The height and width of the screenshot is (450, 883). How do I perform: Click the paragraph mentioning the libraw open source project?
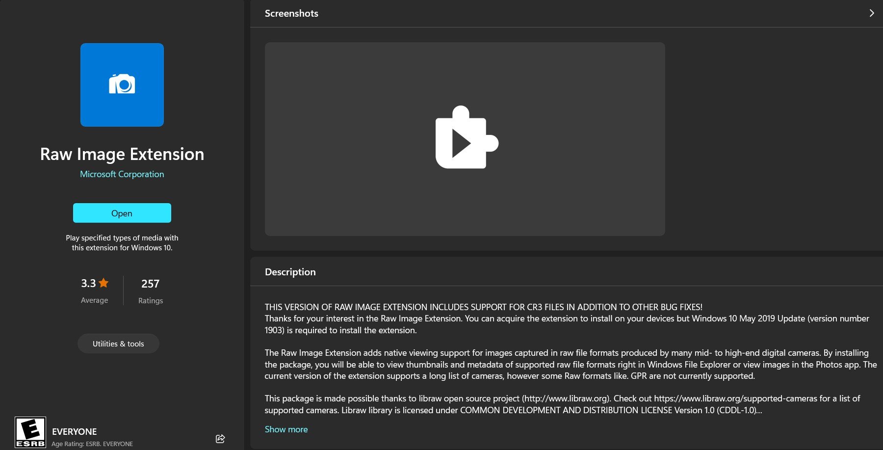pos(563,404)
